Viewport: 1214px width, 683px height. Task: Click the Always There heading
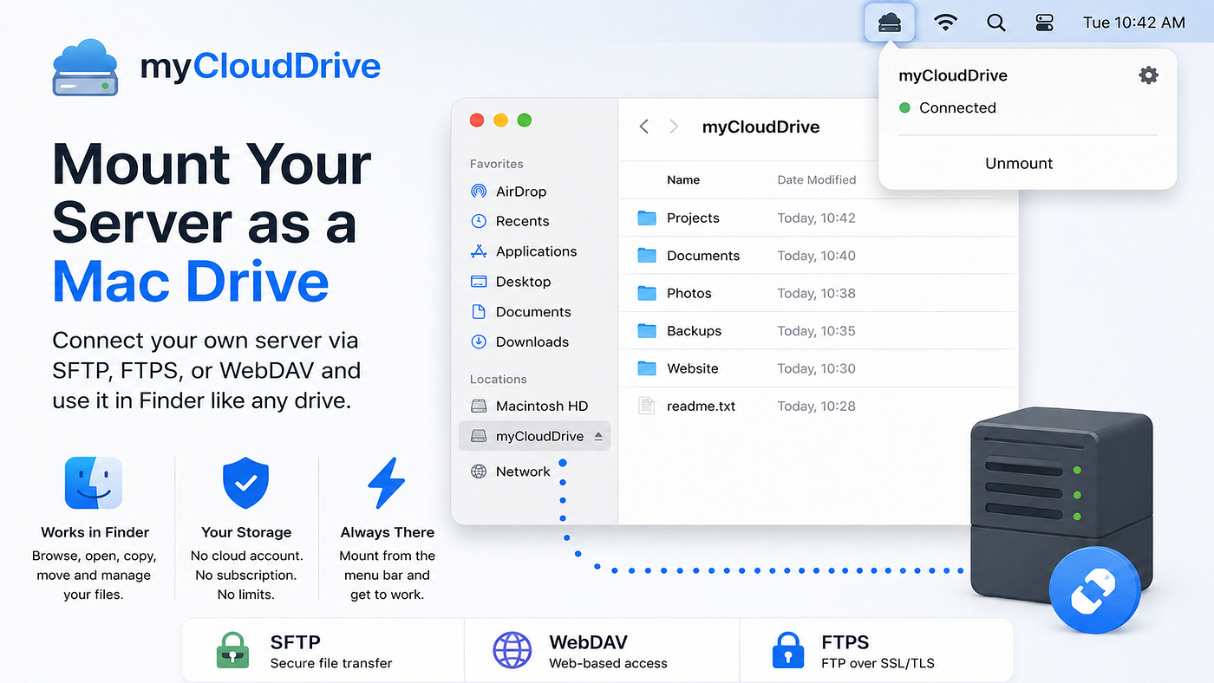388,532
